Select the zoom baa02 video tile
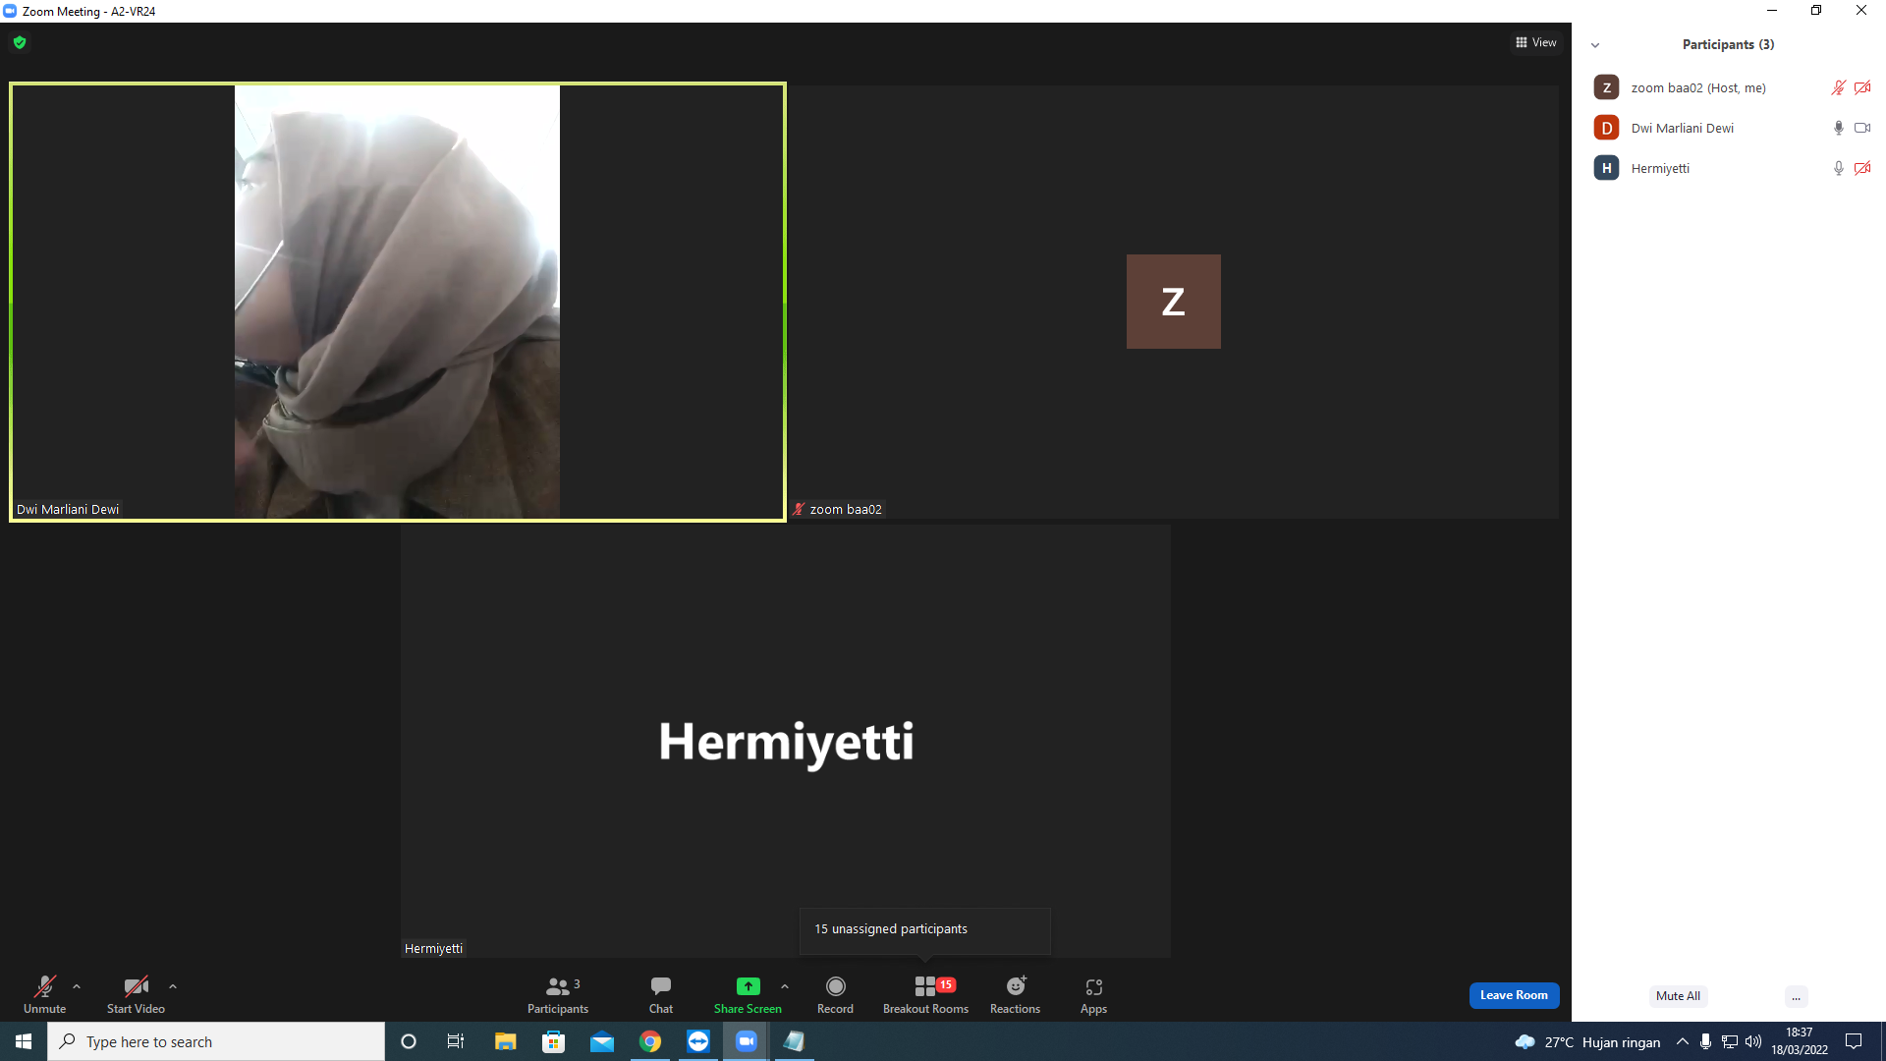Viewport: 1886px width, 1061px height. (x=1174, y=302)
